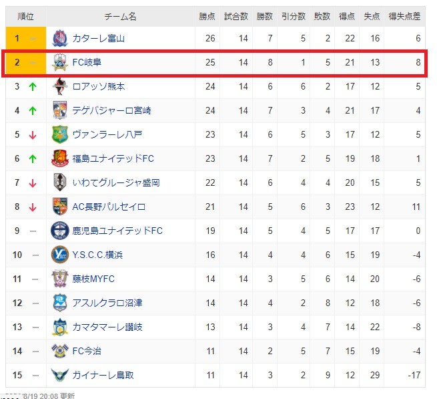Click the ガイナーレ鳥取 winged emblem

(59, 375)
